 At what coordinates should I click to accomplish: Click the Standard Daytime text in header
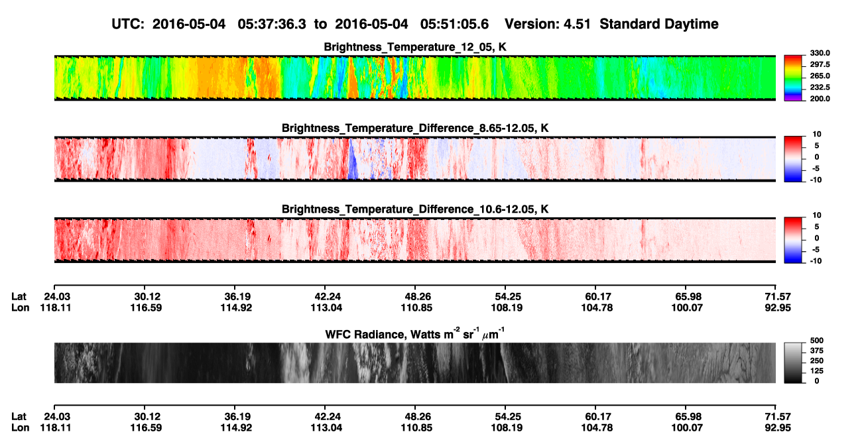point(660,24)
